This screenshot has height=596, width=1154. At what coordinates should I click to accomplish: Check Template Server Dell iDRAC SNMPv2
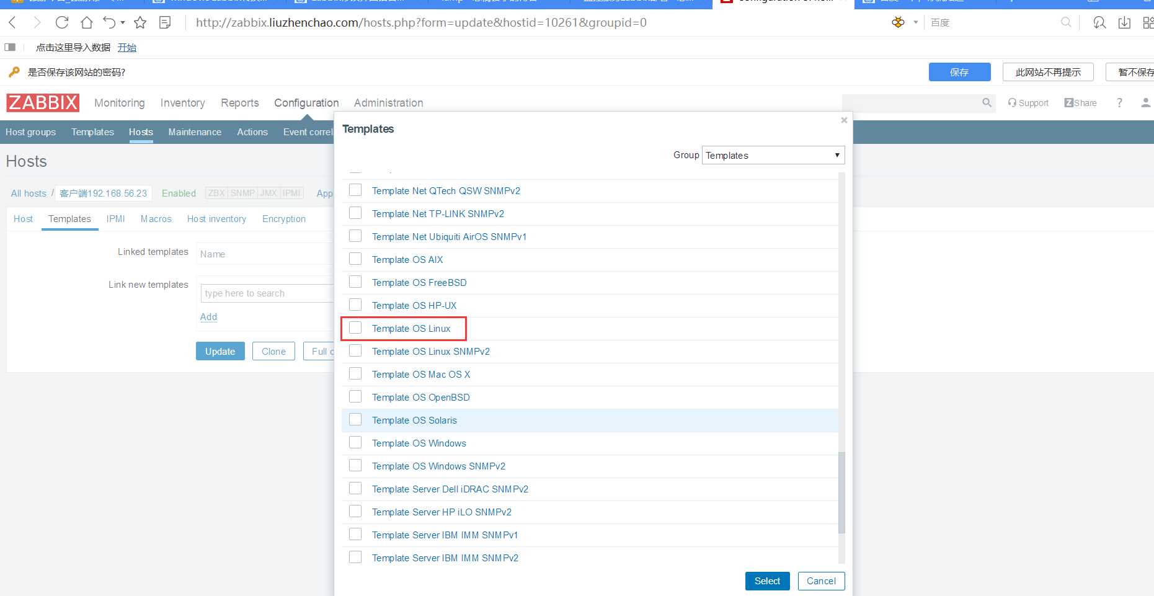click(x=355, y=488)
